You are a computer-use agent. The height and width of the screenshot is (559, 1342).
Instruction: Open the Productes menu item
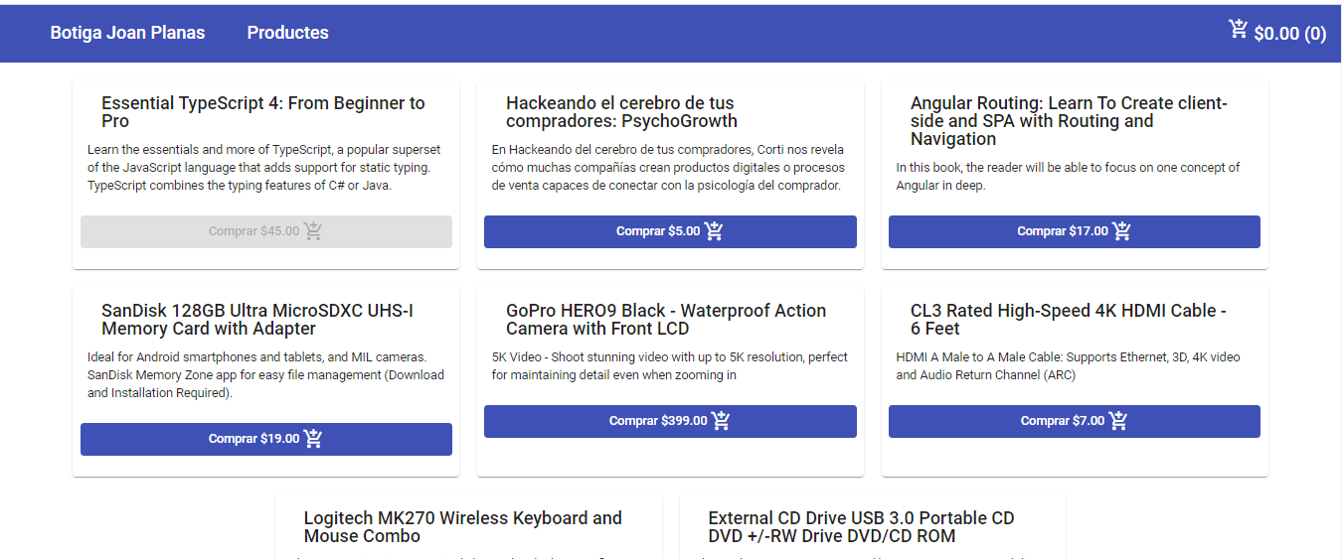pos(287,33)
